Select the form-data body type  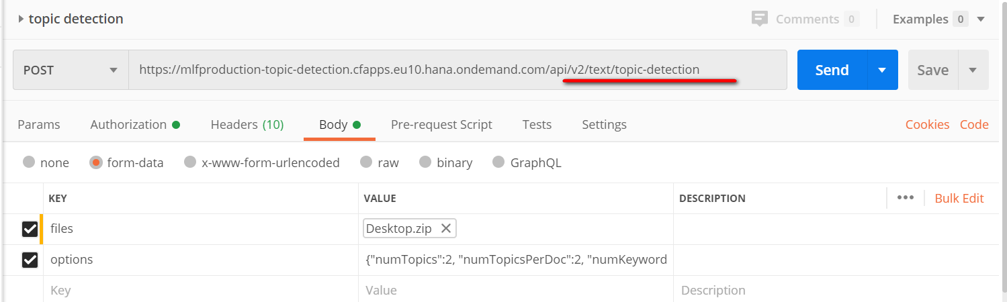point(95,162)
